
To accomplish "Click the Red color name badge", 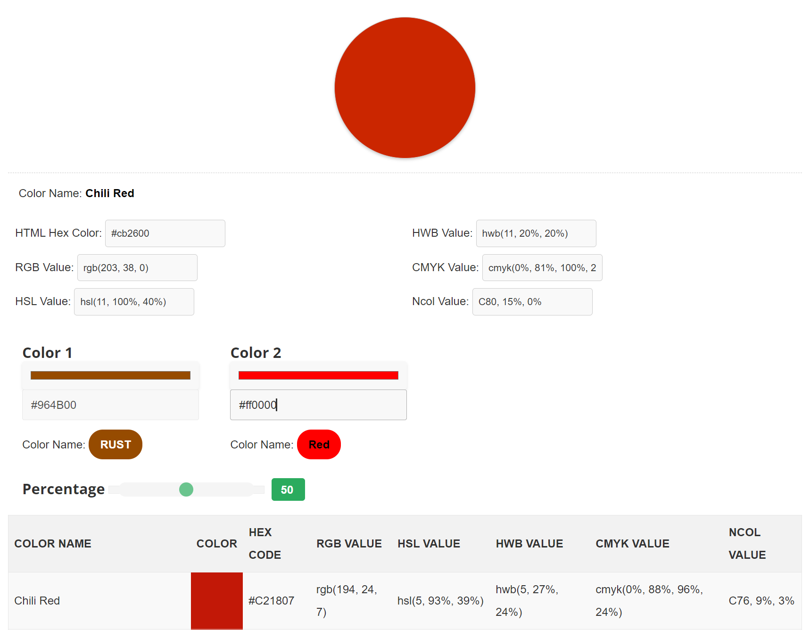I will [319, 445].
